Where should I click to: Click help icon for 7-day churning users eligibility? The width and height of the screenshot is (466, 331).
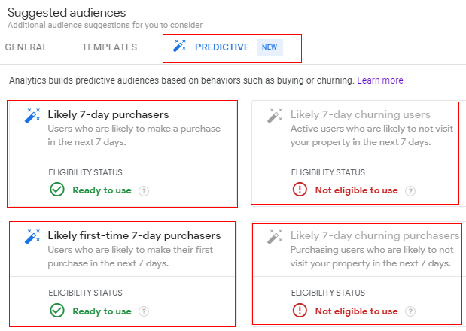click(410, 190)
